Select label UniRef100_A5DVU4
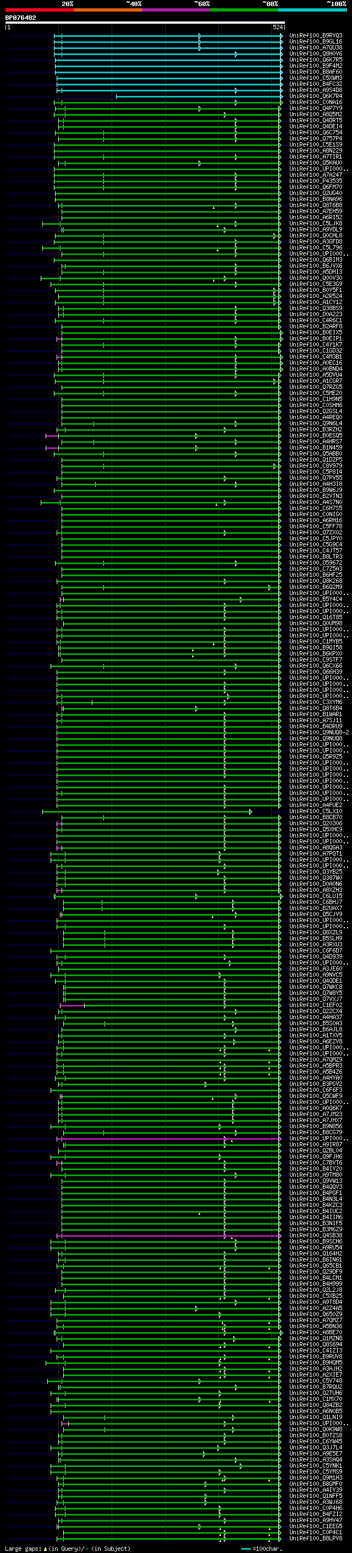The height and width of the screenshot is (1553, 352). pos(316,375)
